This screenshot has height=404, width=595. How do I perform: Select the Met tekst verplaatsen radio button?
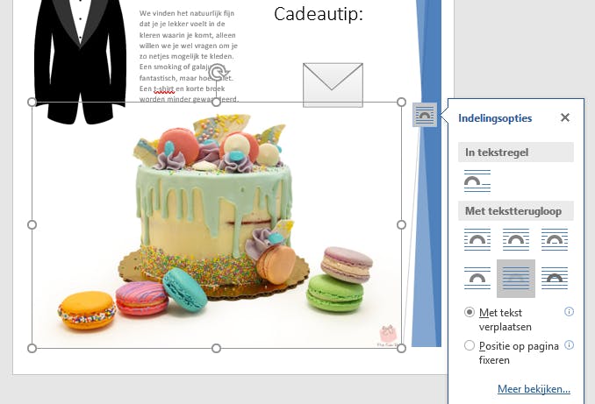(x=470, y=312)
